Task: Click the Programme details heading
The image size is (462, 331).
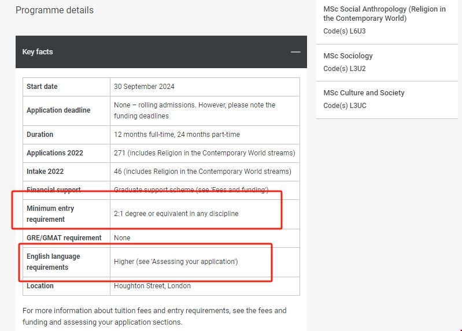Action: [x=54, y=10]
